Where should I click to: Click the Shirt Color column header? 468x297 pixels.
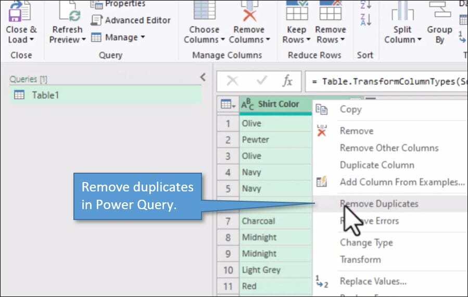click(x=278, y=104)
